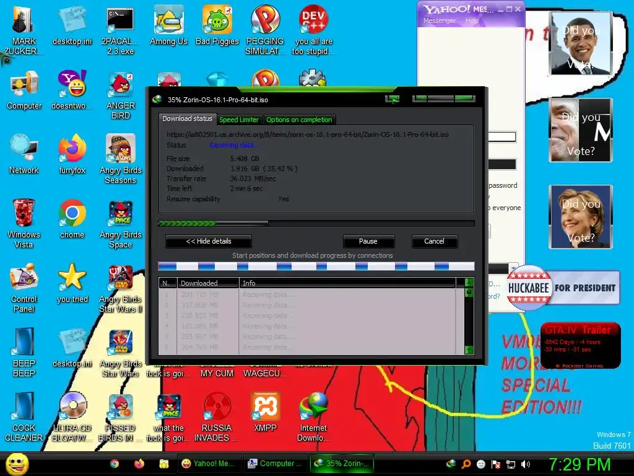Screen dimensions: 634x476
Task: Click the IDM icon in system tray
Action: point(451,464)
